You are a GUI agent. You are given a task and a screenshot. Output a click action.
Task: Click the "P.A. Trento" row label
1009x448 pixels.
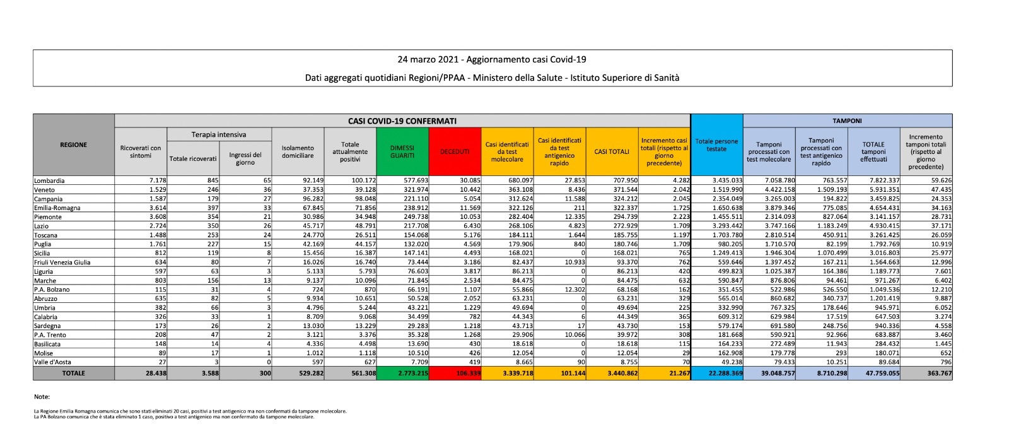[x=50, y=334]
